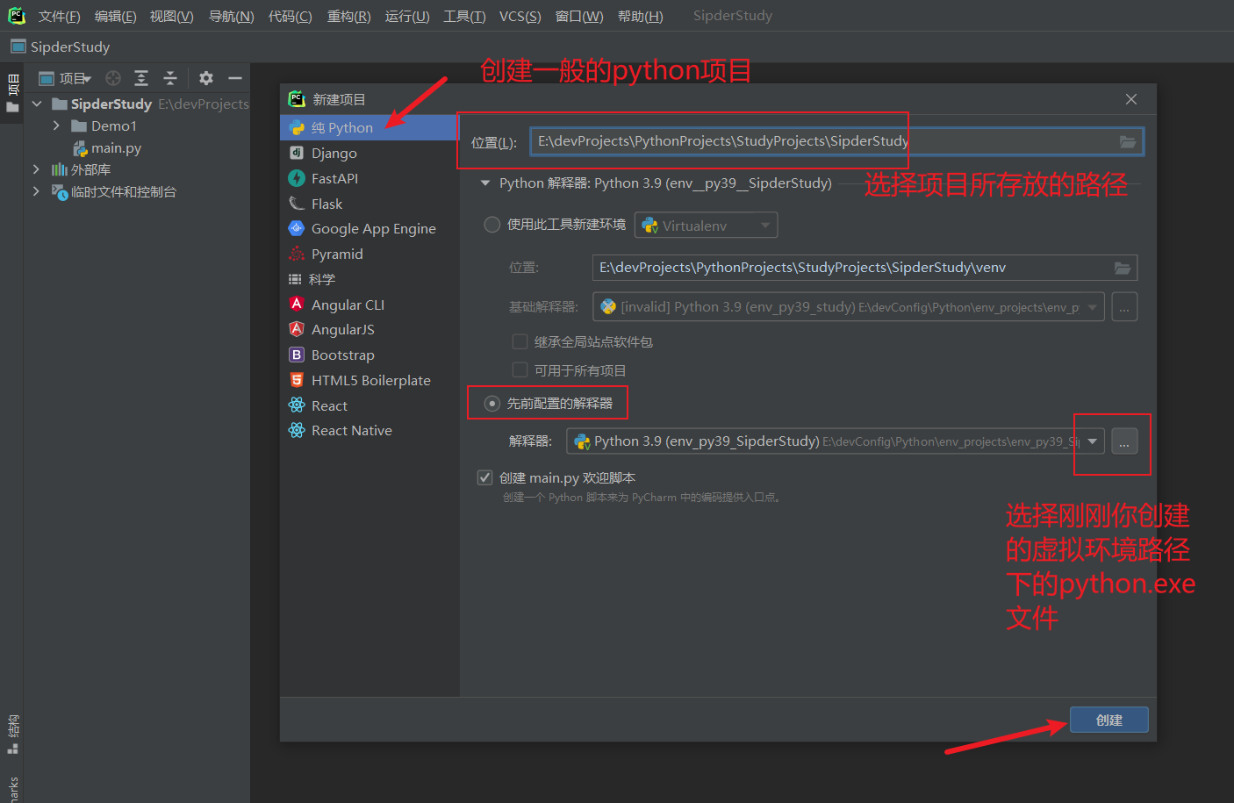Select the 纯 Python project type

[369, 127]
